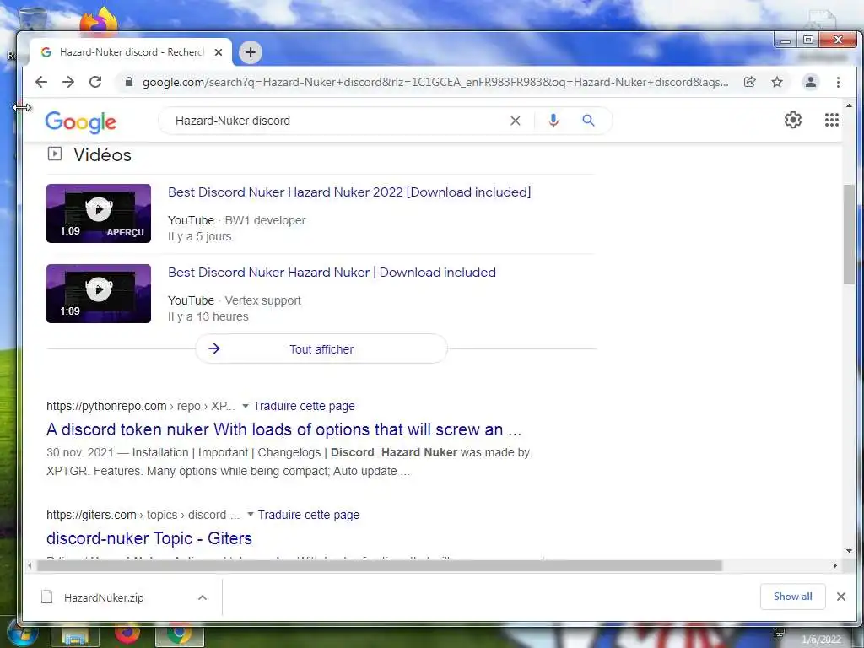
Task: Open Windows Start menu orb
Action: [22, 634]
